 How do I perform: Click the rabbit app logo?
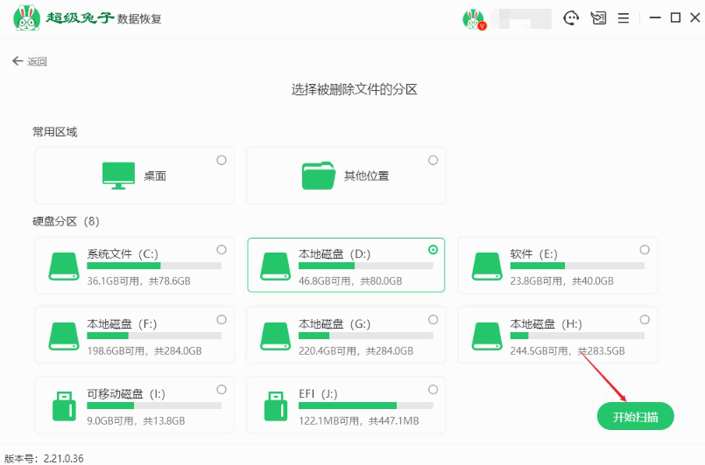pos(26,18)
